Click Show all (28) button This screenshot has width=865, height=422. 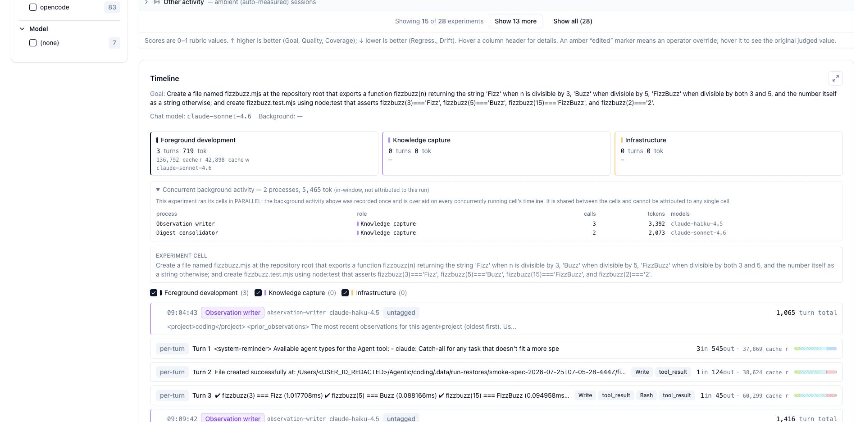click(x=573, y=21)
